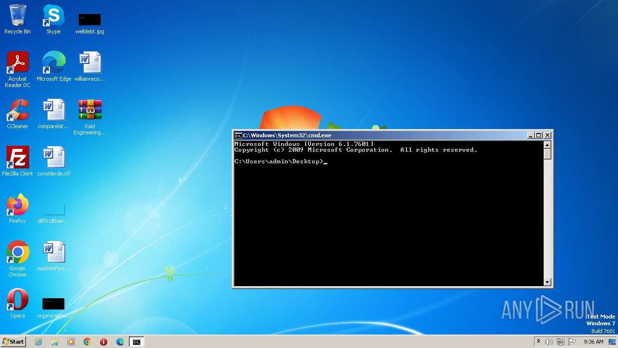
Task: Select the difficulthav... file icon
Action: (54, 213)
